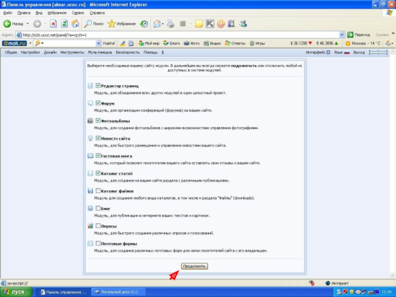This screenshot has height=297, width=396.
Task: Go to the Home page icon
Action: (75, 23)
